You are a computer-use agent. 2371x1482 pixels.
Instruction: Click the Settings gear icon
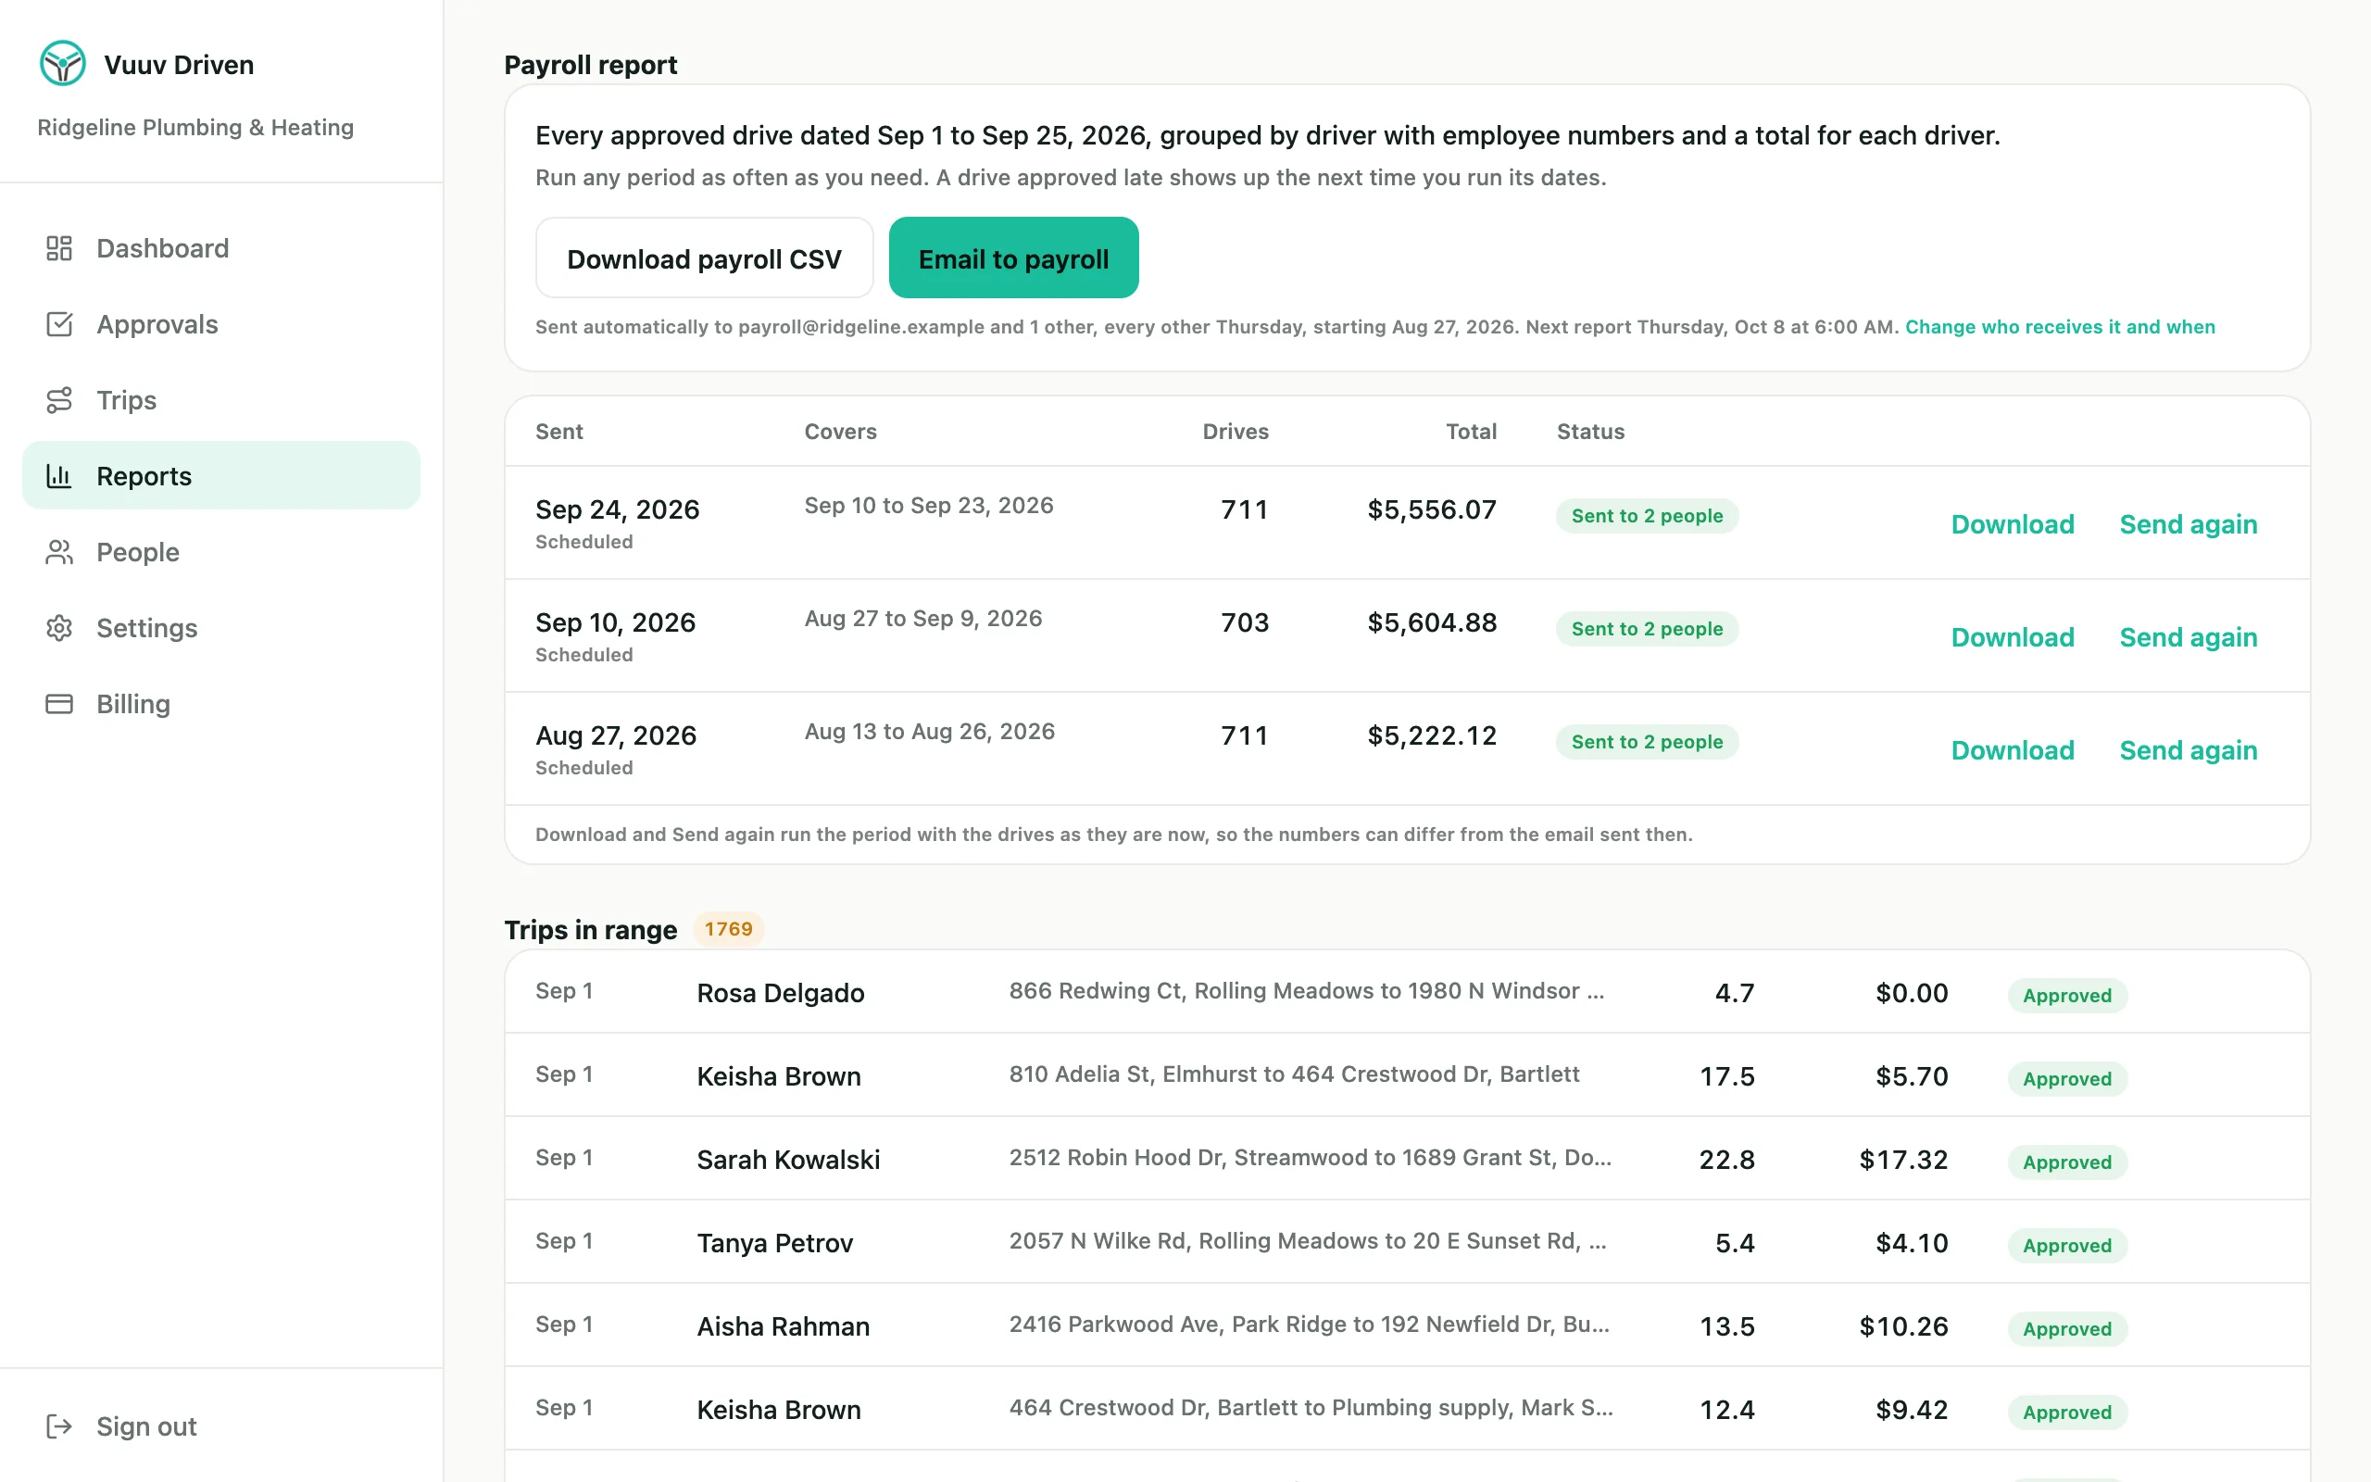pos(58,628)
